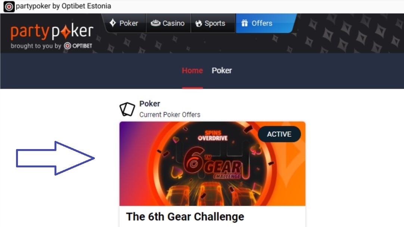Open The 6th Gear Challenge title link
This screenshot has width=404, height=227.
pyautogui.click(x=185, y=217)
